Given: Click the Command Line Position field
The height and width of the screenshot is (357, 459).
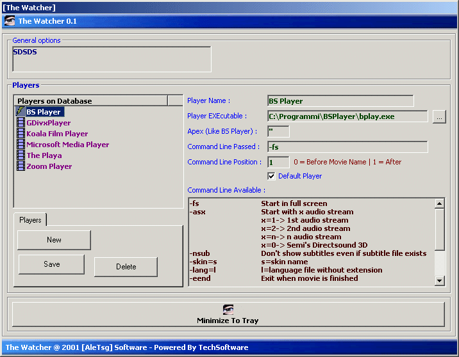Looking at the screenshot, I should (x=278, y=162).
